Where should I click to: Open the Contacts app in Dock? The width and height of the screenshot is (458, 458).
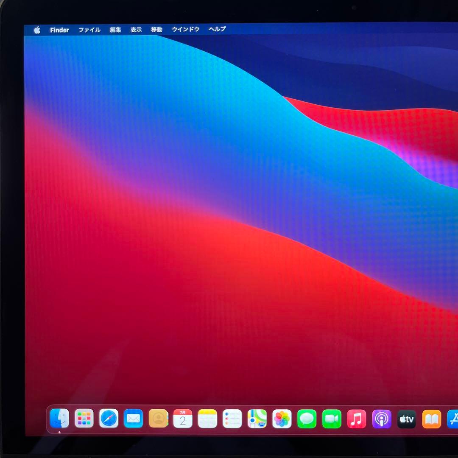click(x=158, y=419)
